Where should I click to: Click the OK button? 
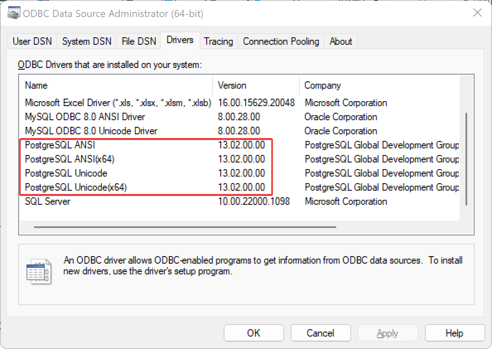point(253,333)
